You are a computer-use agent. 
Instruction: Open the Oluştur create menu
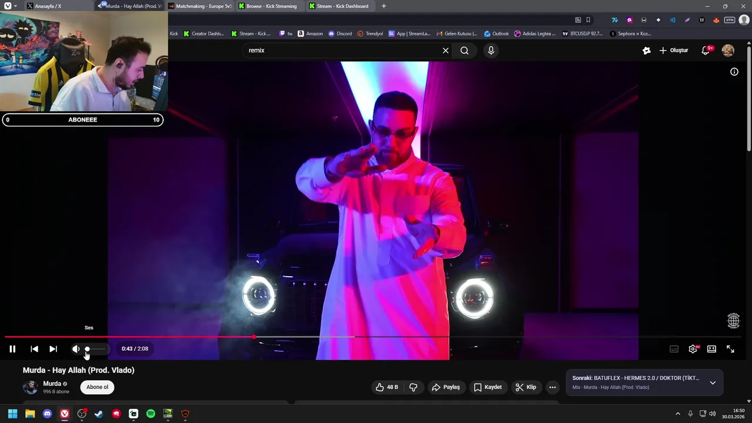pyautogui.click(x=673, y=51)
